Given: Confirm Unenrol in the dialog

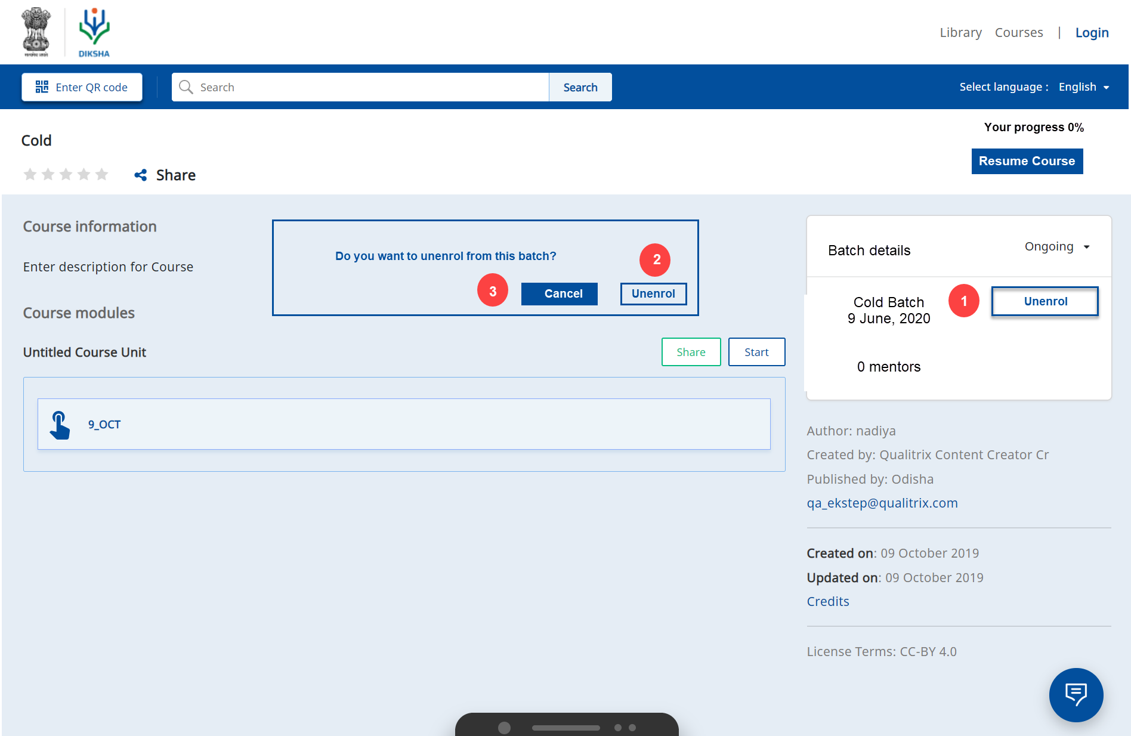Looking at the screenshot, I should coord(653,293).
